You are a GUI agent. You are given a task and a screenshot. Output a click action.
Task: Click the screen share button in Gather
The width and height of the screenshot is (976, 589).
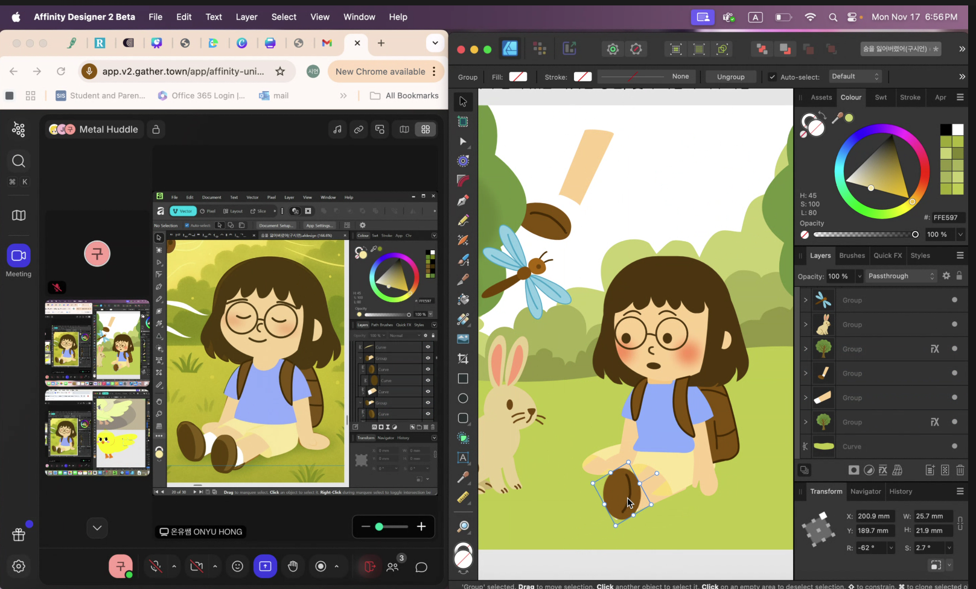(x=265, y=566)
